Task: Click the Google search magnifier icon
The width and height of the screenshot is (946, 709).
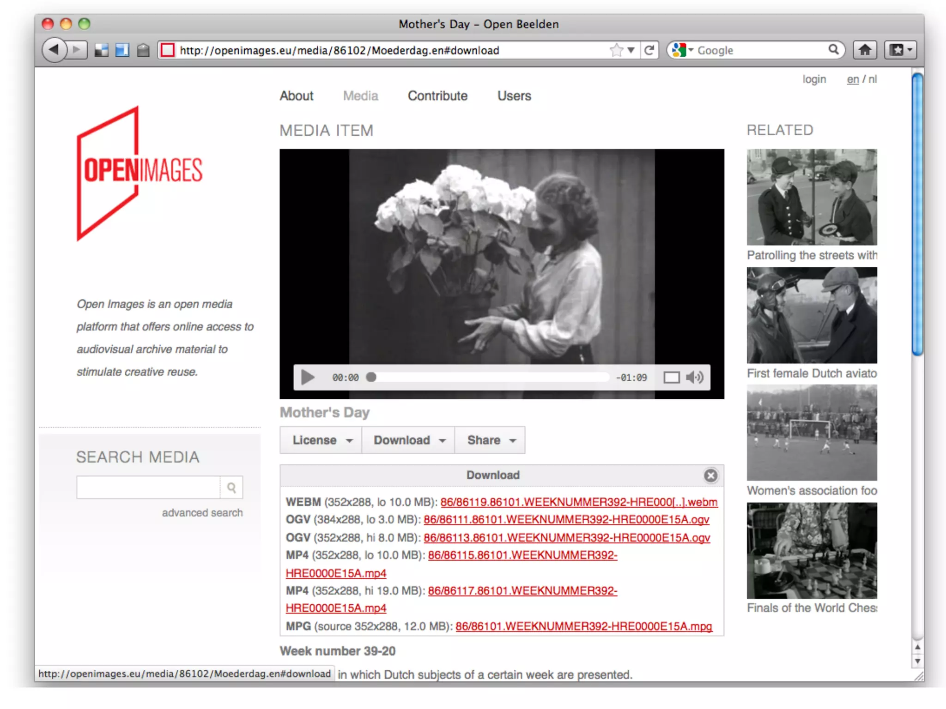Action: 833,49
